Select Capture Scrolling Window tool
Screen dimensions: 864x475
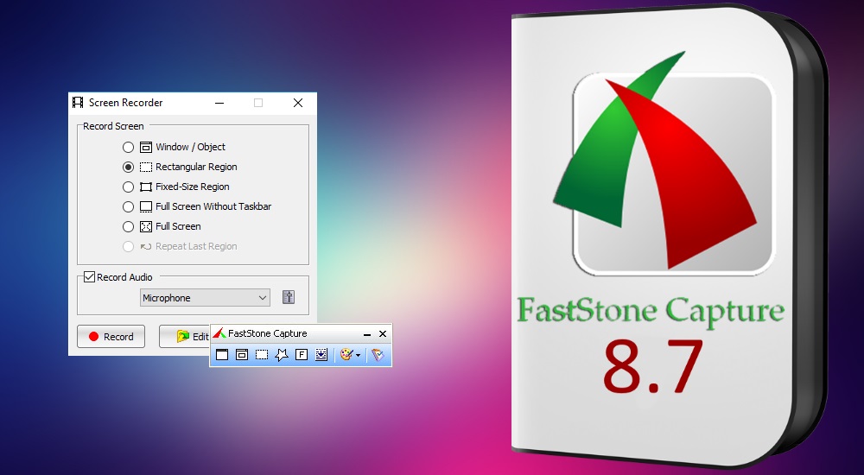tap(321, 355)
